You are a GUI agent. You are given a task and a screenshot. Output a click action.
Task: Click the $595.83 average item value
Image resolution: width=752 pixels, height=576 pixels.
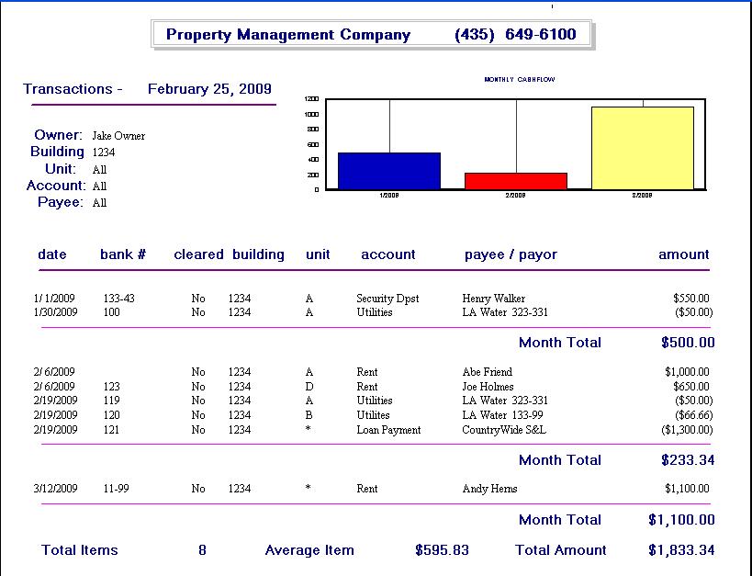tap(442, 550)
